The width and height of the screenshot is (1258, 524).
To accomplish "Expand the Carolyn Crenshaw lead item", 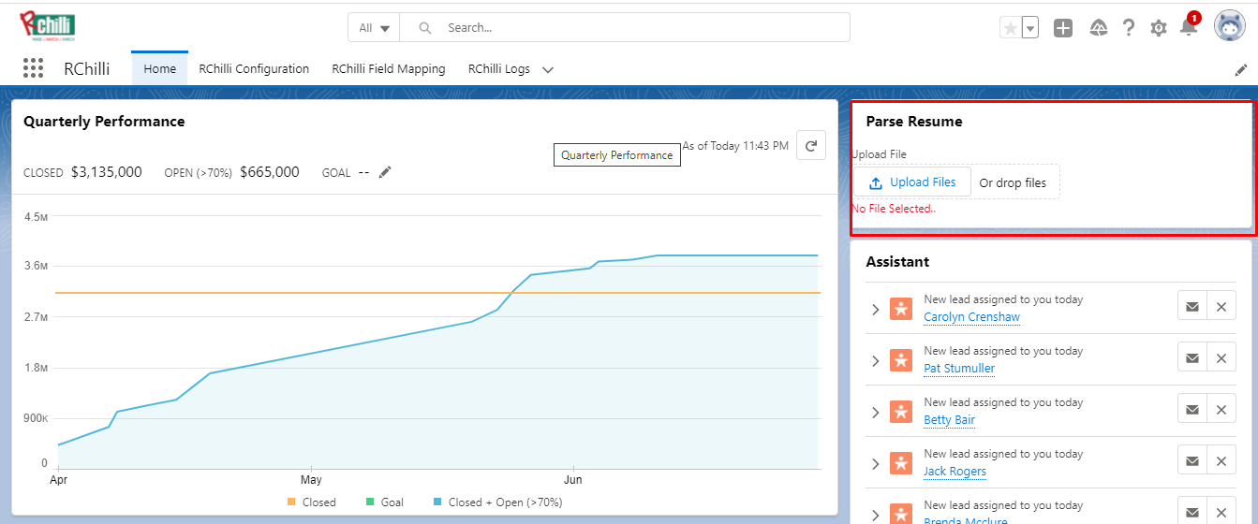I will tap(875, 310).
